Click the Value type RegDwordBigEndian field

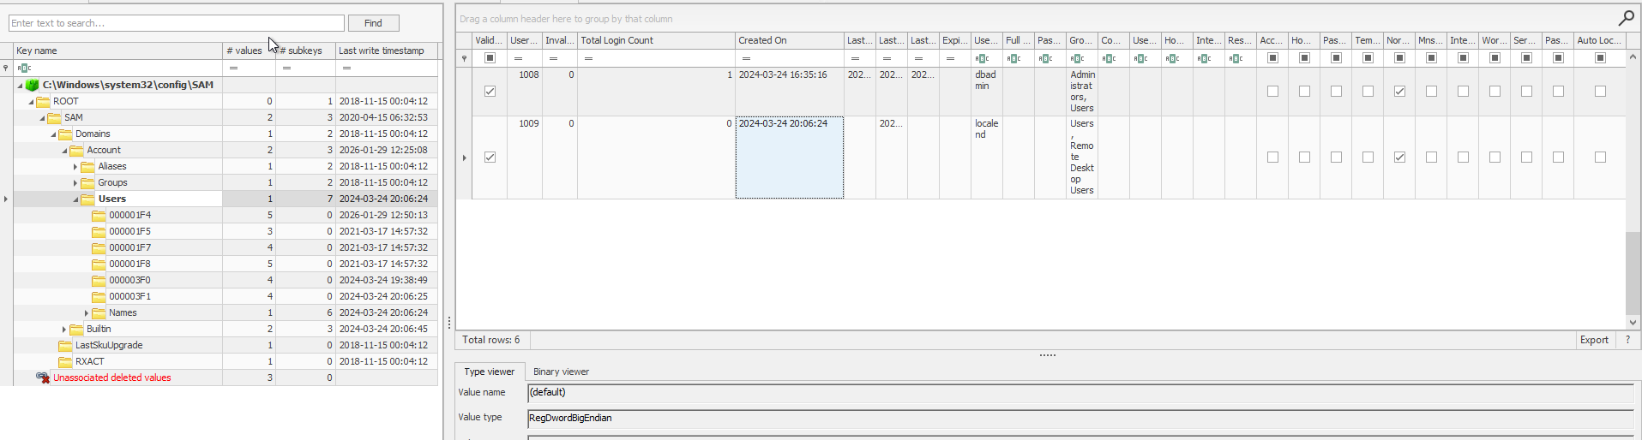(x=1080, y=419)
